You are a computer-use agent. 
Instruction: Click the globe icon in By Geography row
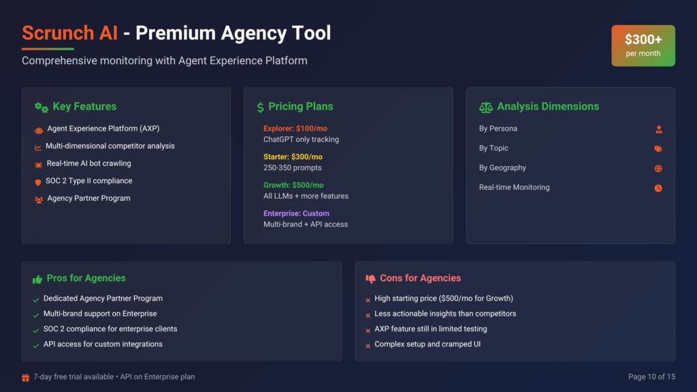point(658,169)
